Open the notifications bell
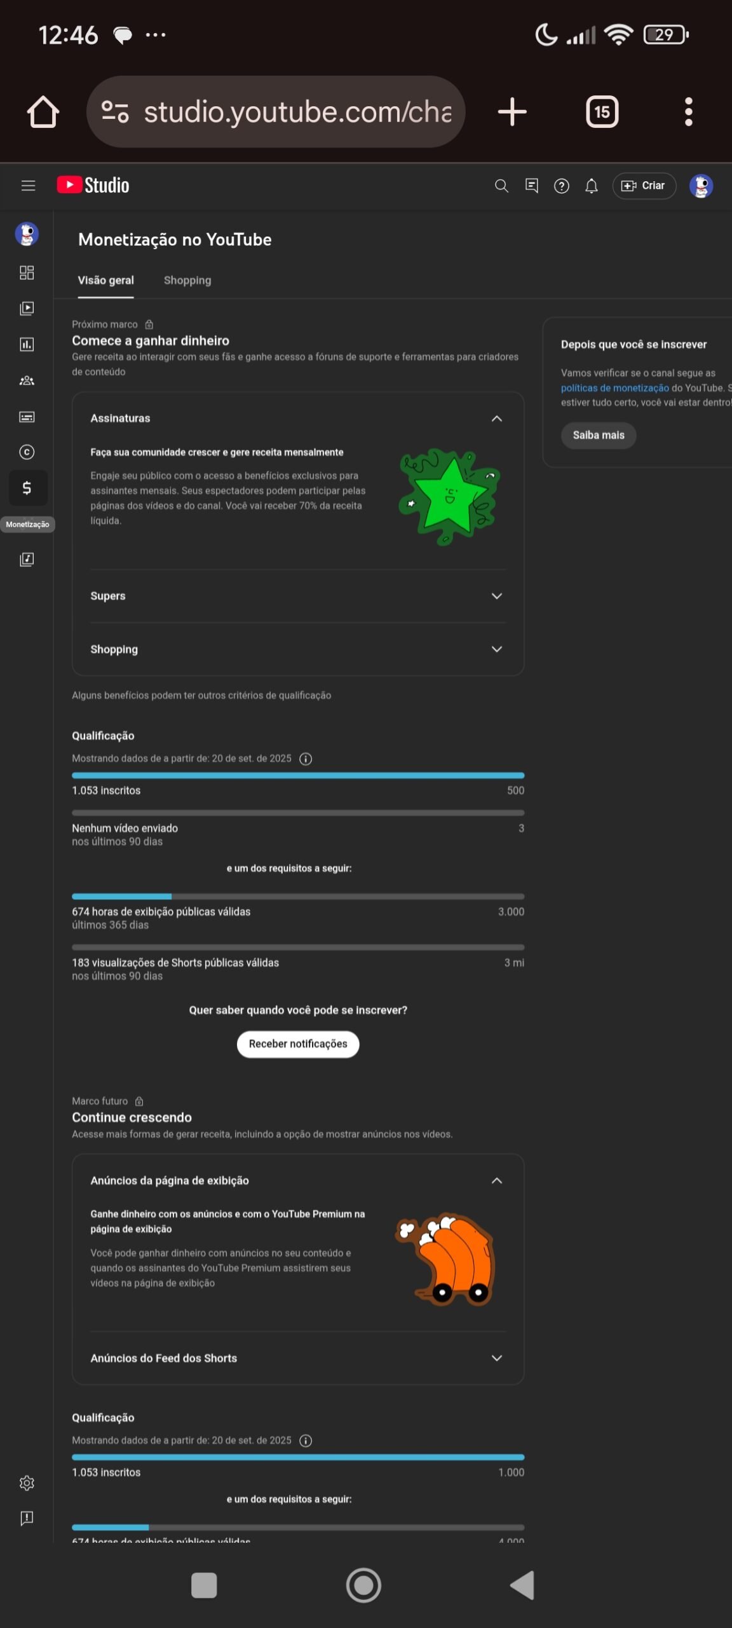The image size is (732, 1628). [592, 186]
